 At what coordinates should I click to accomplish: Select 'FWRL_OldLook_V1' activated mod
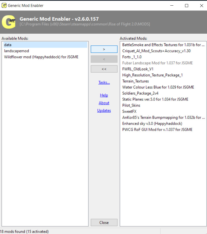pos(163,69)
